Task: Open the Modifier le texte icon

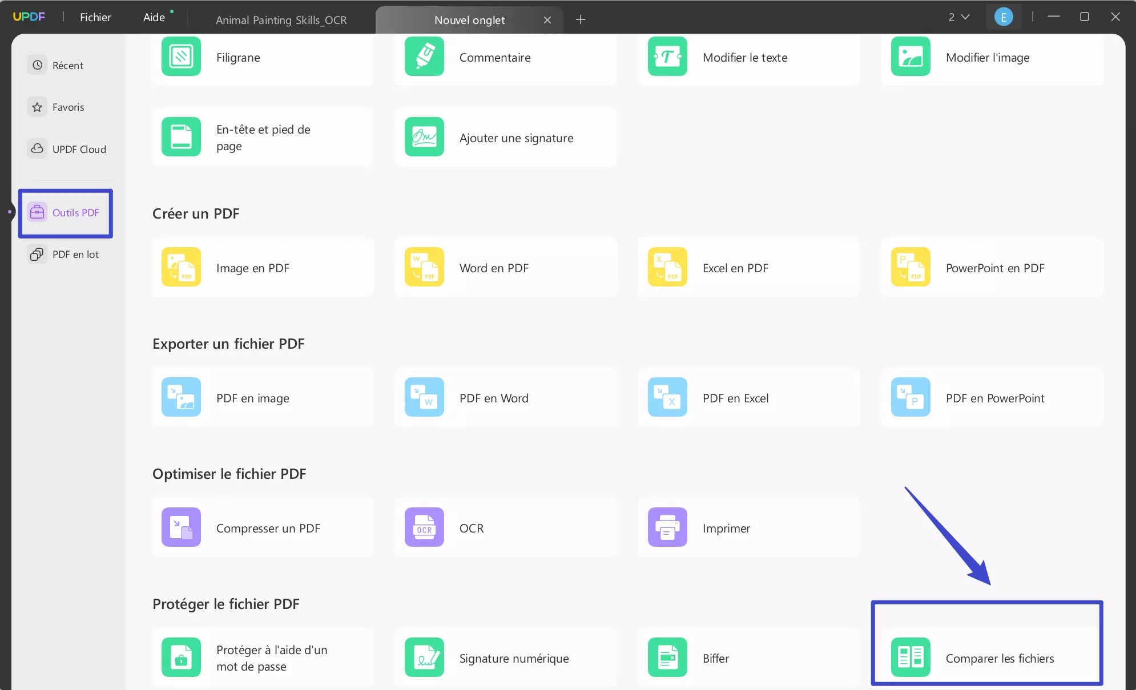Action: [667, 57]
